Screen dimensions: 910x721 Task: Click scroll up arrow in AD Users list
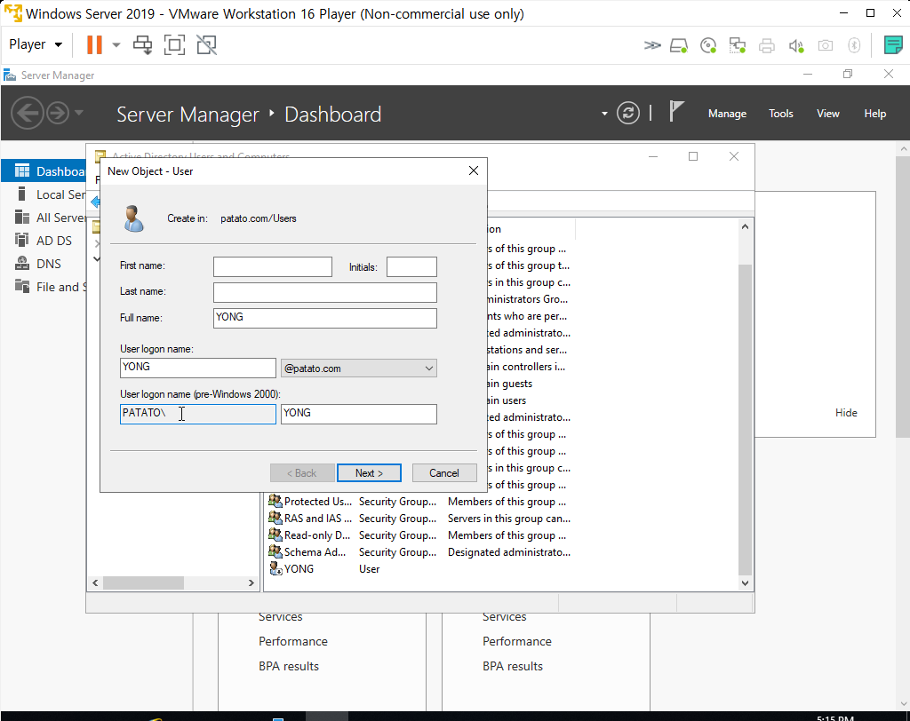[746, 226]
